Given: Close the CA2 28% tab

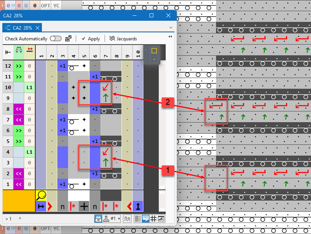Looking at the screenshot, I should [x=37, y=28].
